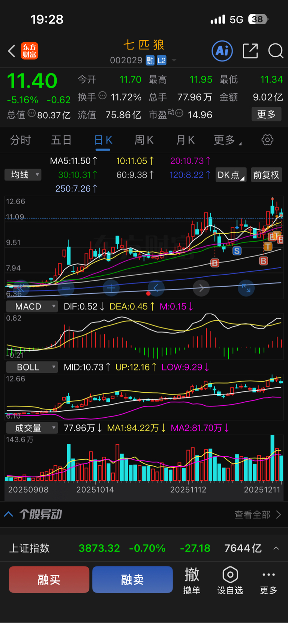Tap the move right chart control
The width and height of the screenshot is (288, 623).
(x=201, y=288)
